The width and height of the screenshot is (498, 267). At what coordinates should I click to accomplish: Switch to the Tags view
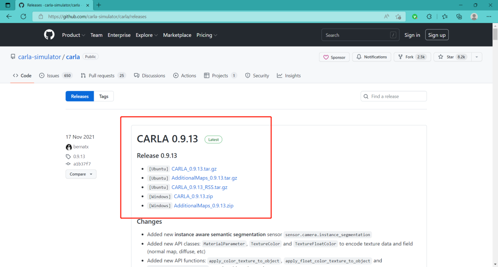(104, 96)
